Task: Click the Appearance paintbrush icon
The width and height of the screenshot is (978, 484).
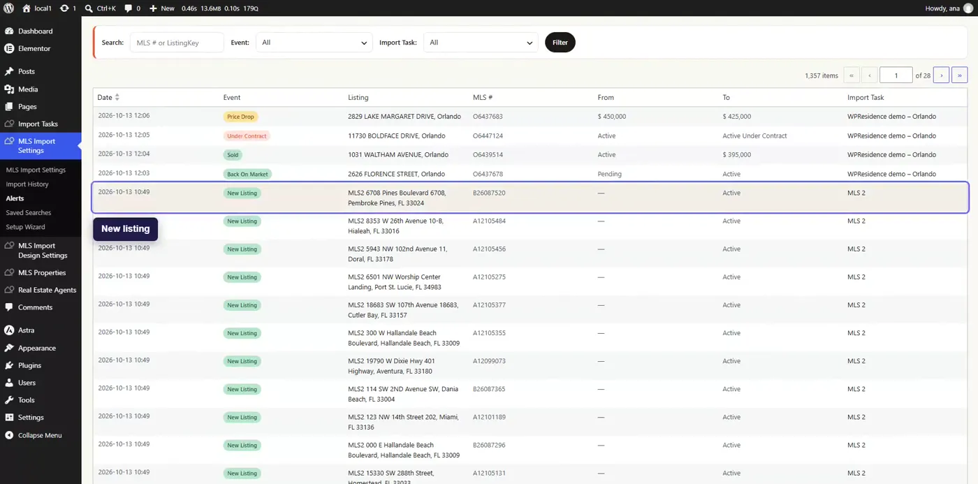Action: tap(9, 348)
